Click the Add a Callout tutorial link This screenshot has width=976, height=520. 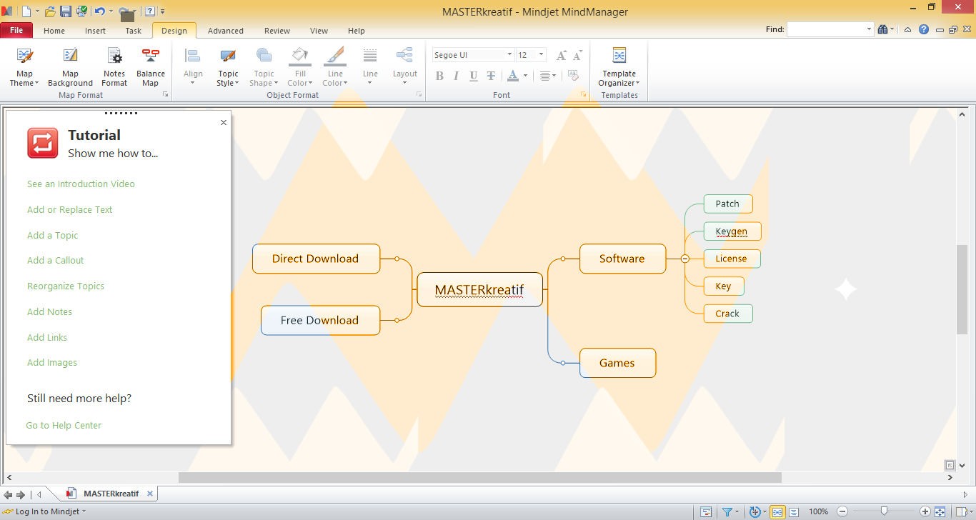click(55, 261)
